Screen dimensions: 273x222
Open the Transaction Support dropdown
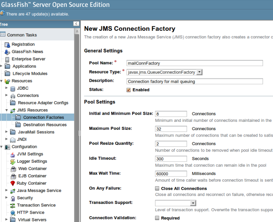tap(175, 203)
